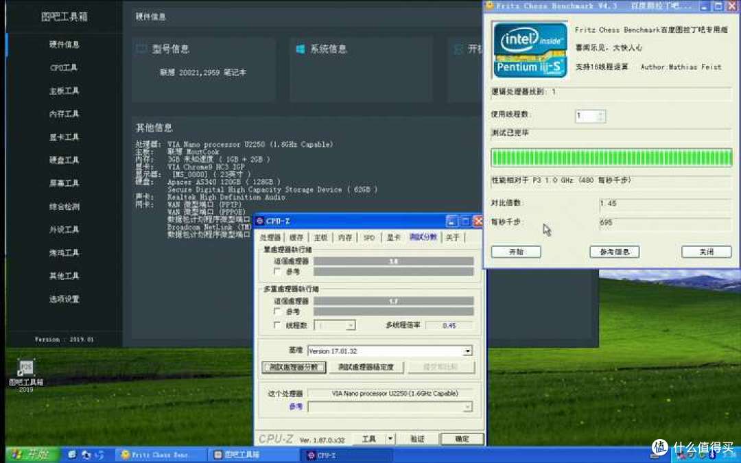Viewport: 741px width, 463px height.
Task: Click the Version : 2019.01 text in toolbox
Action: (64, 340)
